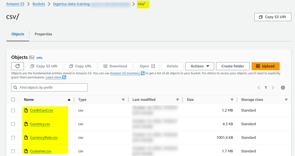
Task: Click the file icon beside CurrencyRate.csv
Action: point(26,138)
